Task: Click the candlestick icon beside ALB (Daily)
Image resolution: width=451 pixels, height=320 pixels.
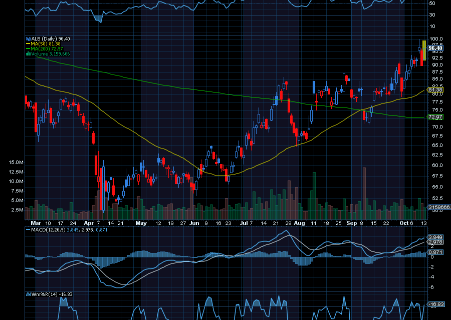Action: 28,38
